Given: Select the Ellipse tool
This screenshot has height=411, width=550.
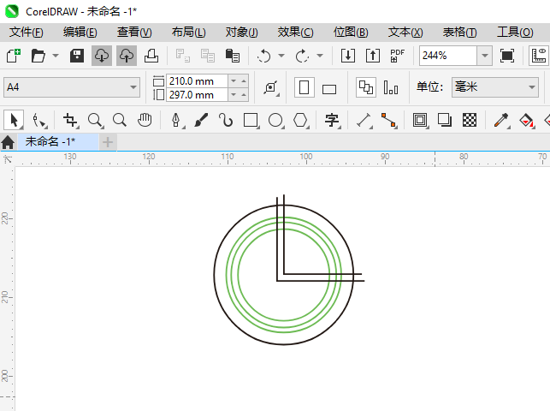Looking at the screenshot, I should (275, 120).
